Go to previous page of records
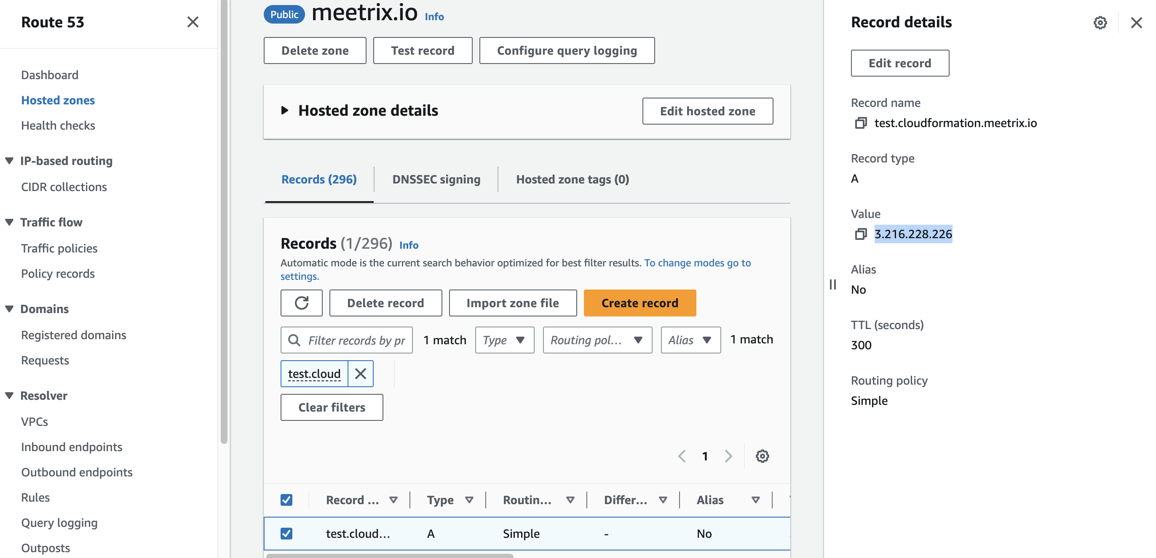Viewport: 1156px width, 558px height. tap(682, 456)
